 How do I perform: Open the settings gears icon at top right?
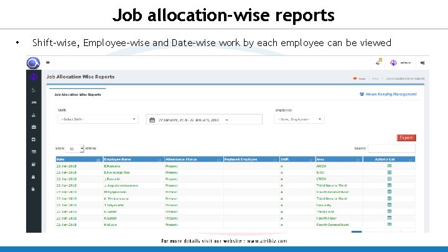click(422, 63)
